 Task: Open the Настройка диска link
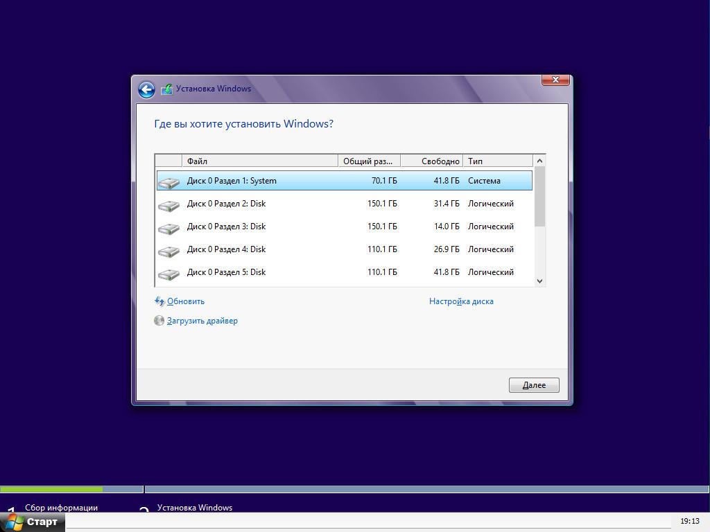[x=461, y=301]
